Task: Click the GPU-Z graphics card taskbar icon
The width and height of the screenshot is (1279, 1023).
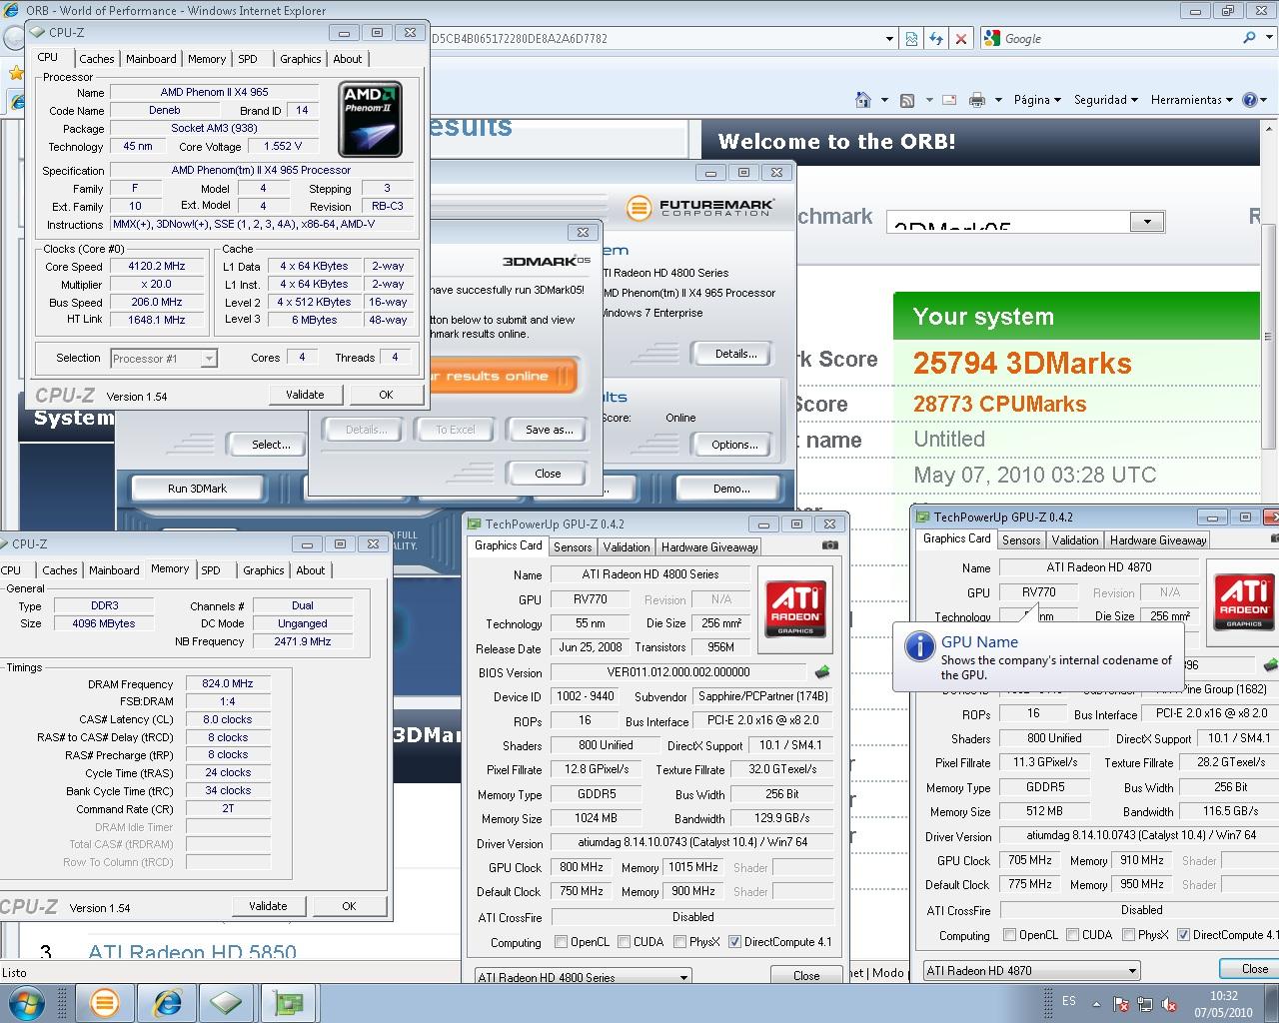Action: 289,1002
